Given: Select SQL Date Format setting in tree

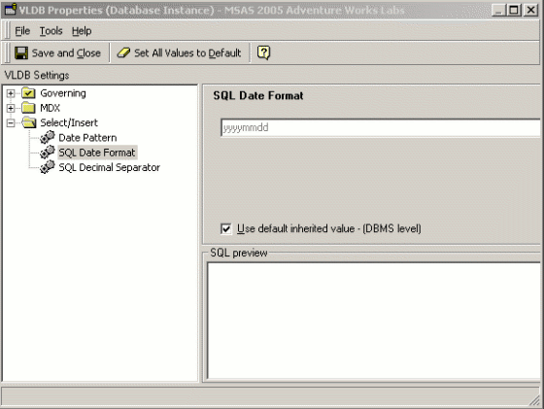Looking at the screenshot, I should coord(97,153).
